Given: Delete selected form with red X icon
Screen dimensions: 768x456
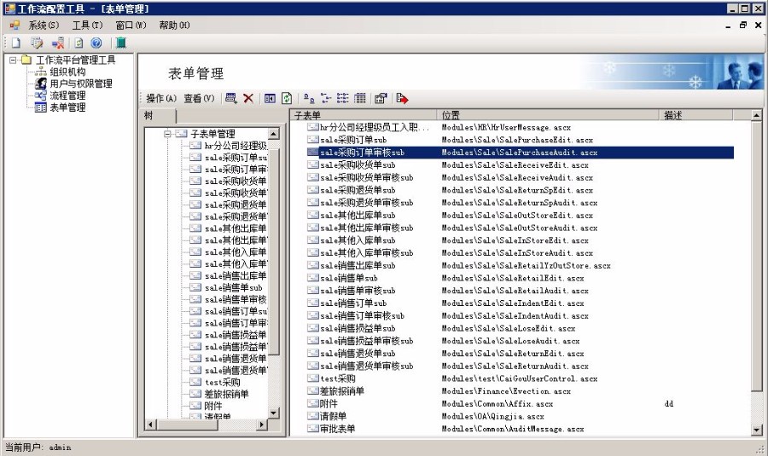Looking at the screenshot, I should tap(248, 98).
